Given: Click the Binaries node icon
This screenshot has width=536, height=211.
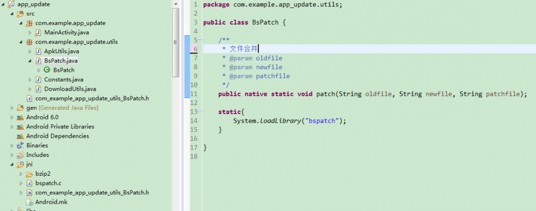Looking at the screenshot, I should pos(20,146).
